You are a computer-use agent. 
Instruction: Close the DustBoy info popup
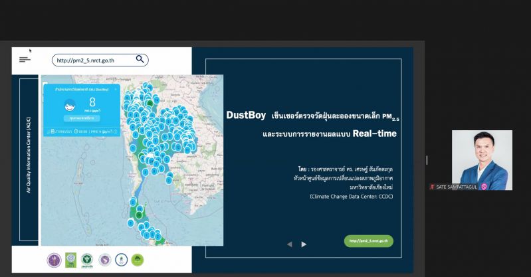(x=115, y=88)
